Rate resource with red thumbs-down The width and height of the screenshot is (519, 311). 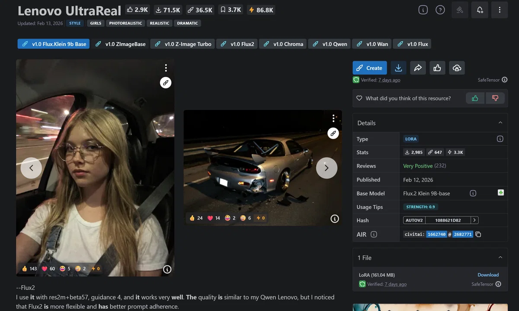click(495, 98)
